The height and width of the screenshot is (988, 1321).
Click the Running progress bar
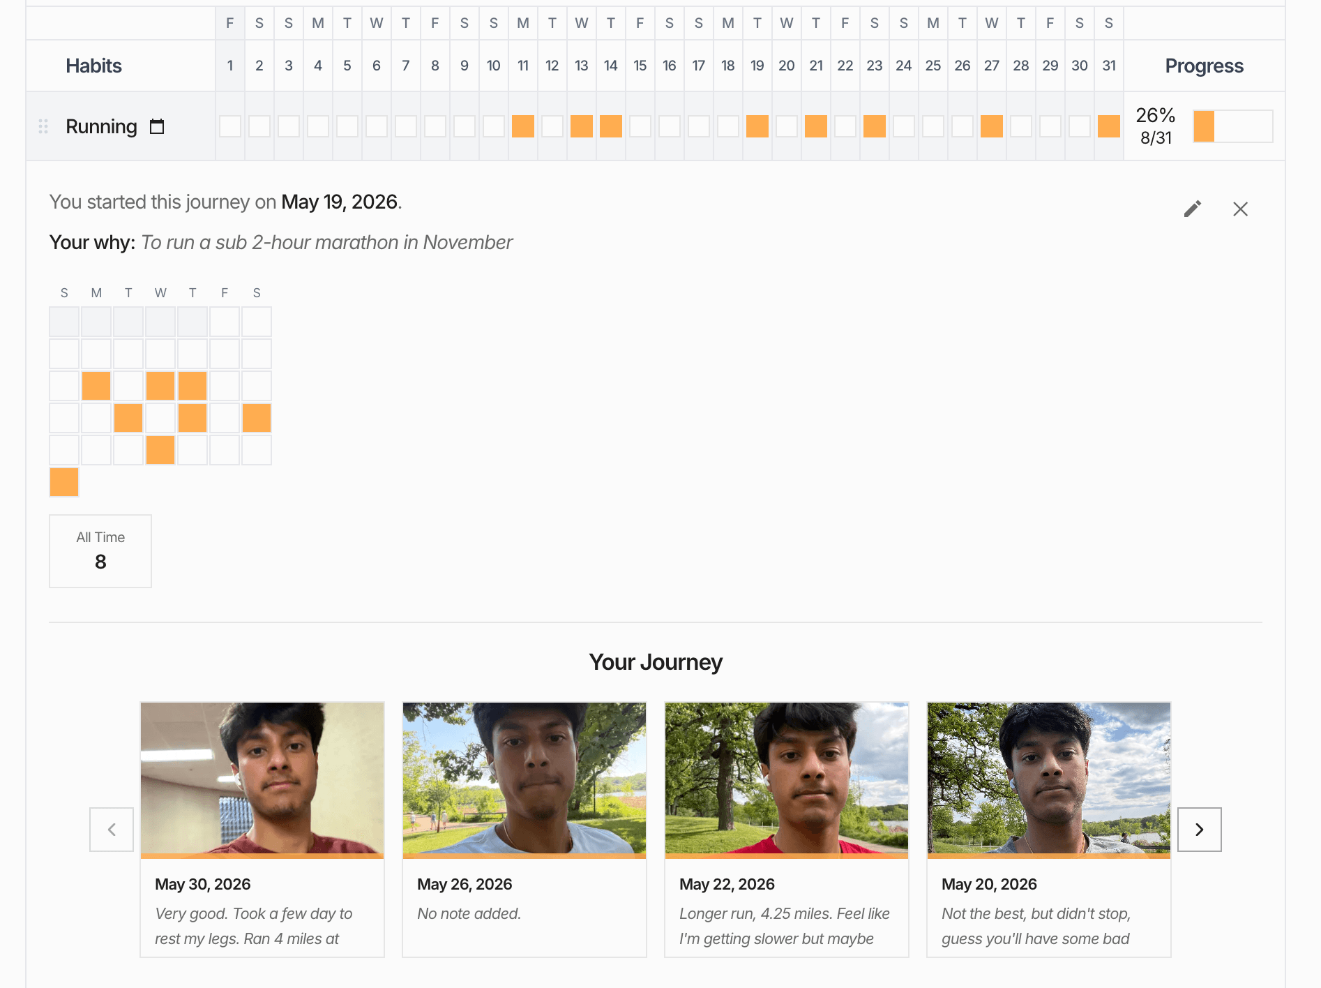[x=1233, y=126]
